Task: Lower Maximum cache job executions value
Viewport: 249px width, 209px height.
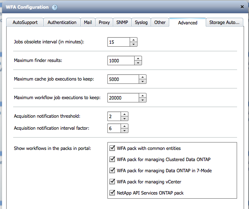Action: click(142, 81)
